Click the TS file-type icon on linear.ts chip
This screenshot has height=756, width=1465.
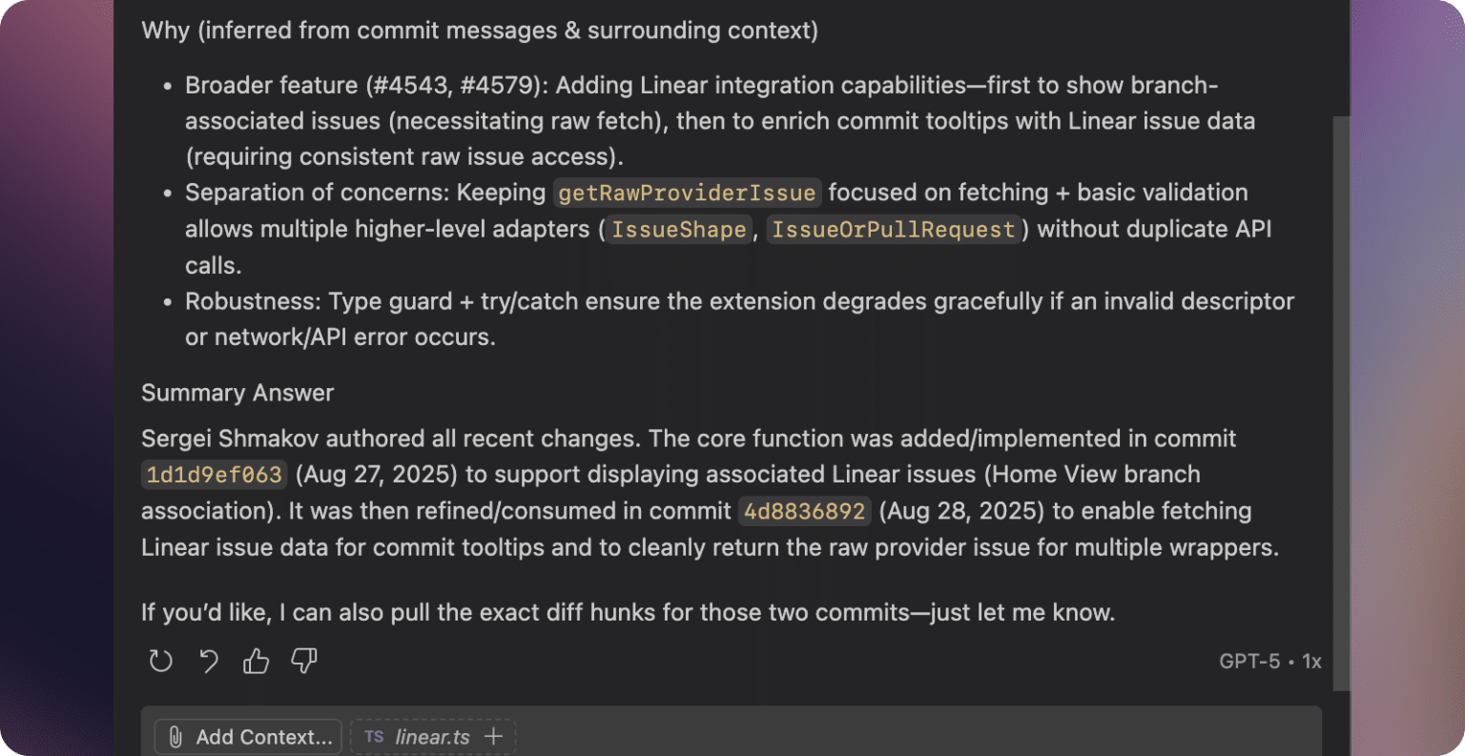pyautogui.click(x=374, y=736)
